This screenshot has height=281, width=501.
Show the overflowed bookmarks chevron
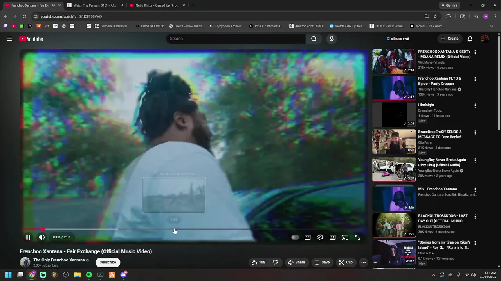pyautogui.click(x=492, y=26)
